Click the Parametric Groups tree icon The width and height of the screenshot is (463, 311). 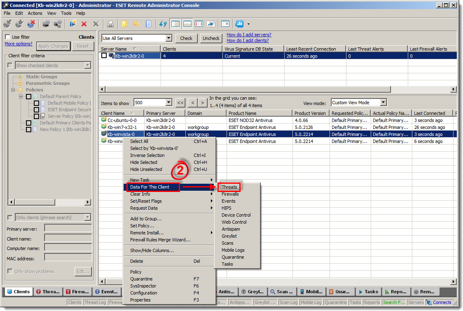point(21,83)
